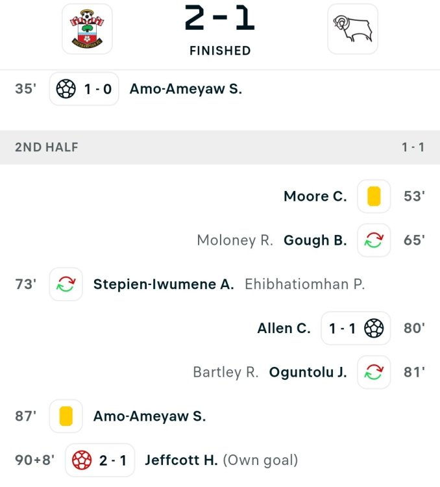Select replaced player Moloney R.
440x487 pixels.
click(235, 240)
